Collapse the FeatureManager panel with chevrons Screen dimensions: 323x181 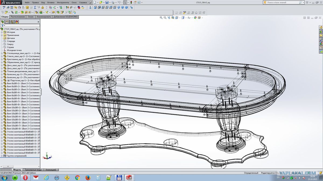38,22
